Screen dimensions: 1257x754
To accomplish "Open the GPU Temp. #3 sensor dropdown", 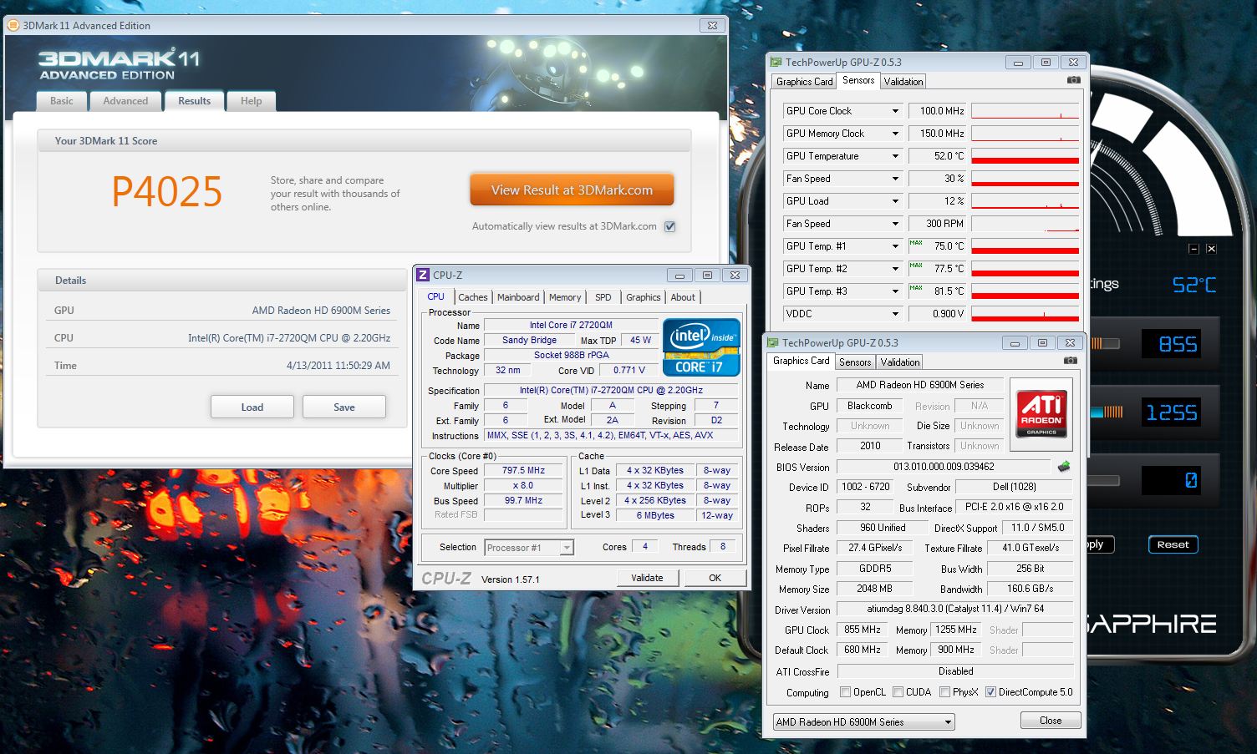I will (895, 291).
